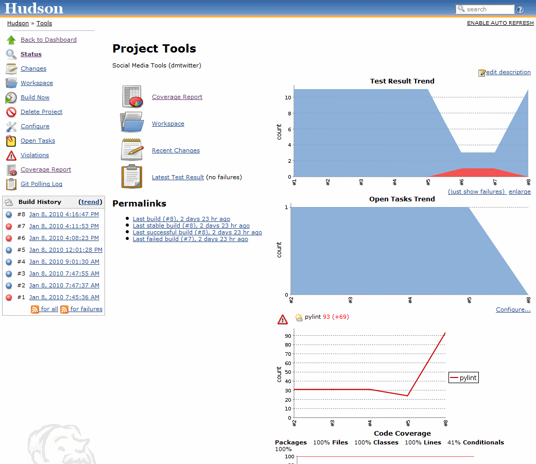Click the RSS feed icon for all builds
Screen dimensions: 536x464
pos(35,310)
